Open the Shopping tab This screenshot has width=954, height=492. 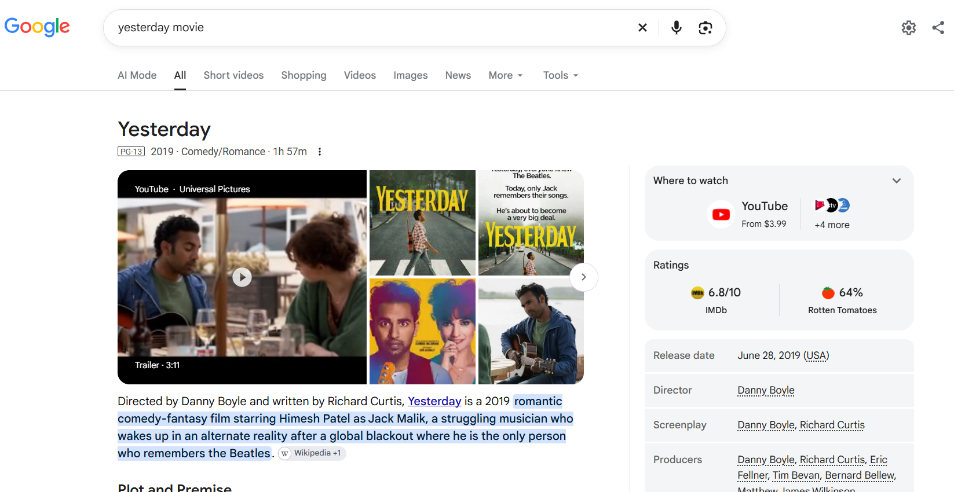[304, 75]
